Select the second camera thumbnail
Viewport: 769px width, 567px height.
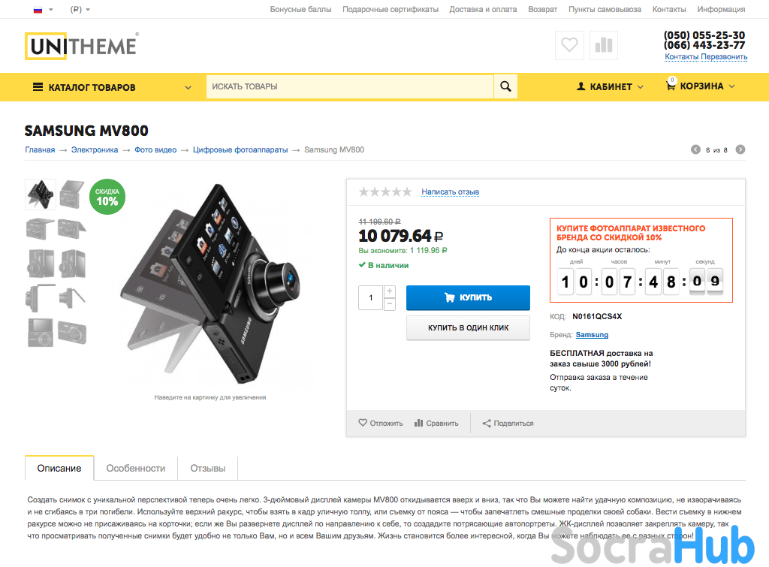pos(71,195)
